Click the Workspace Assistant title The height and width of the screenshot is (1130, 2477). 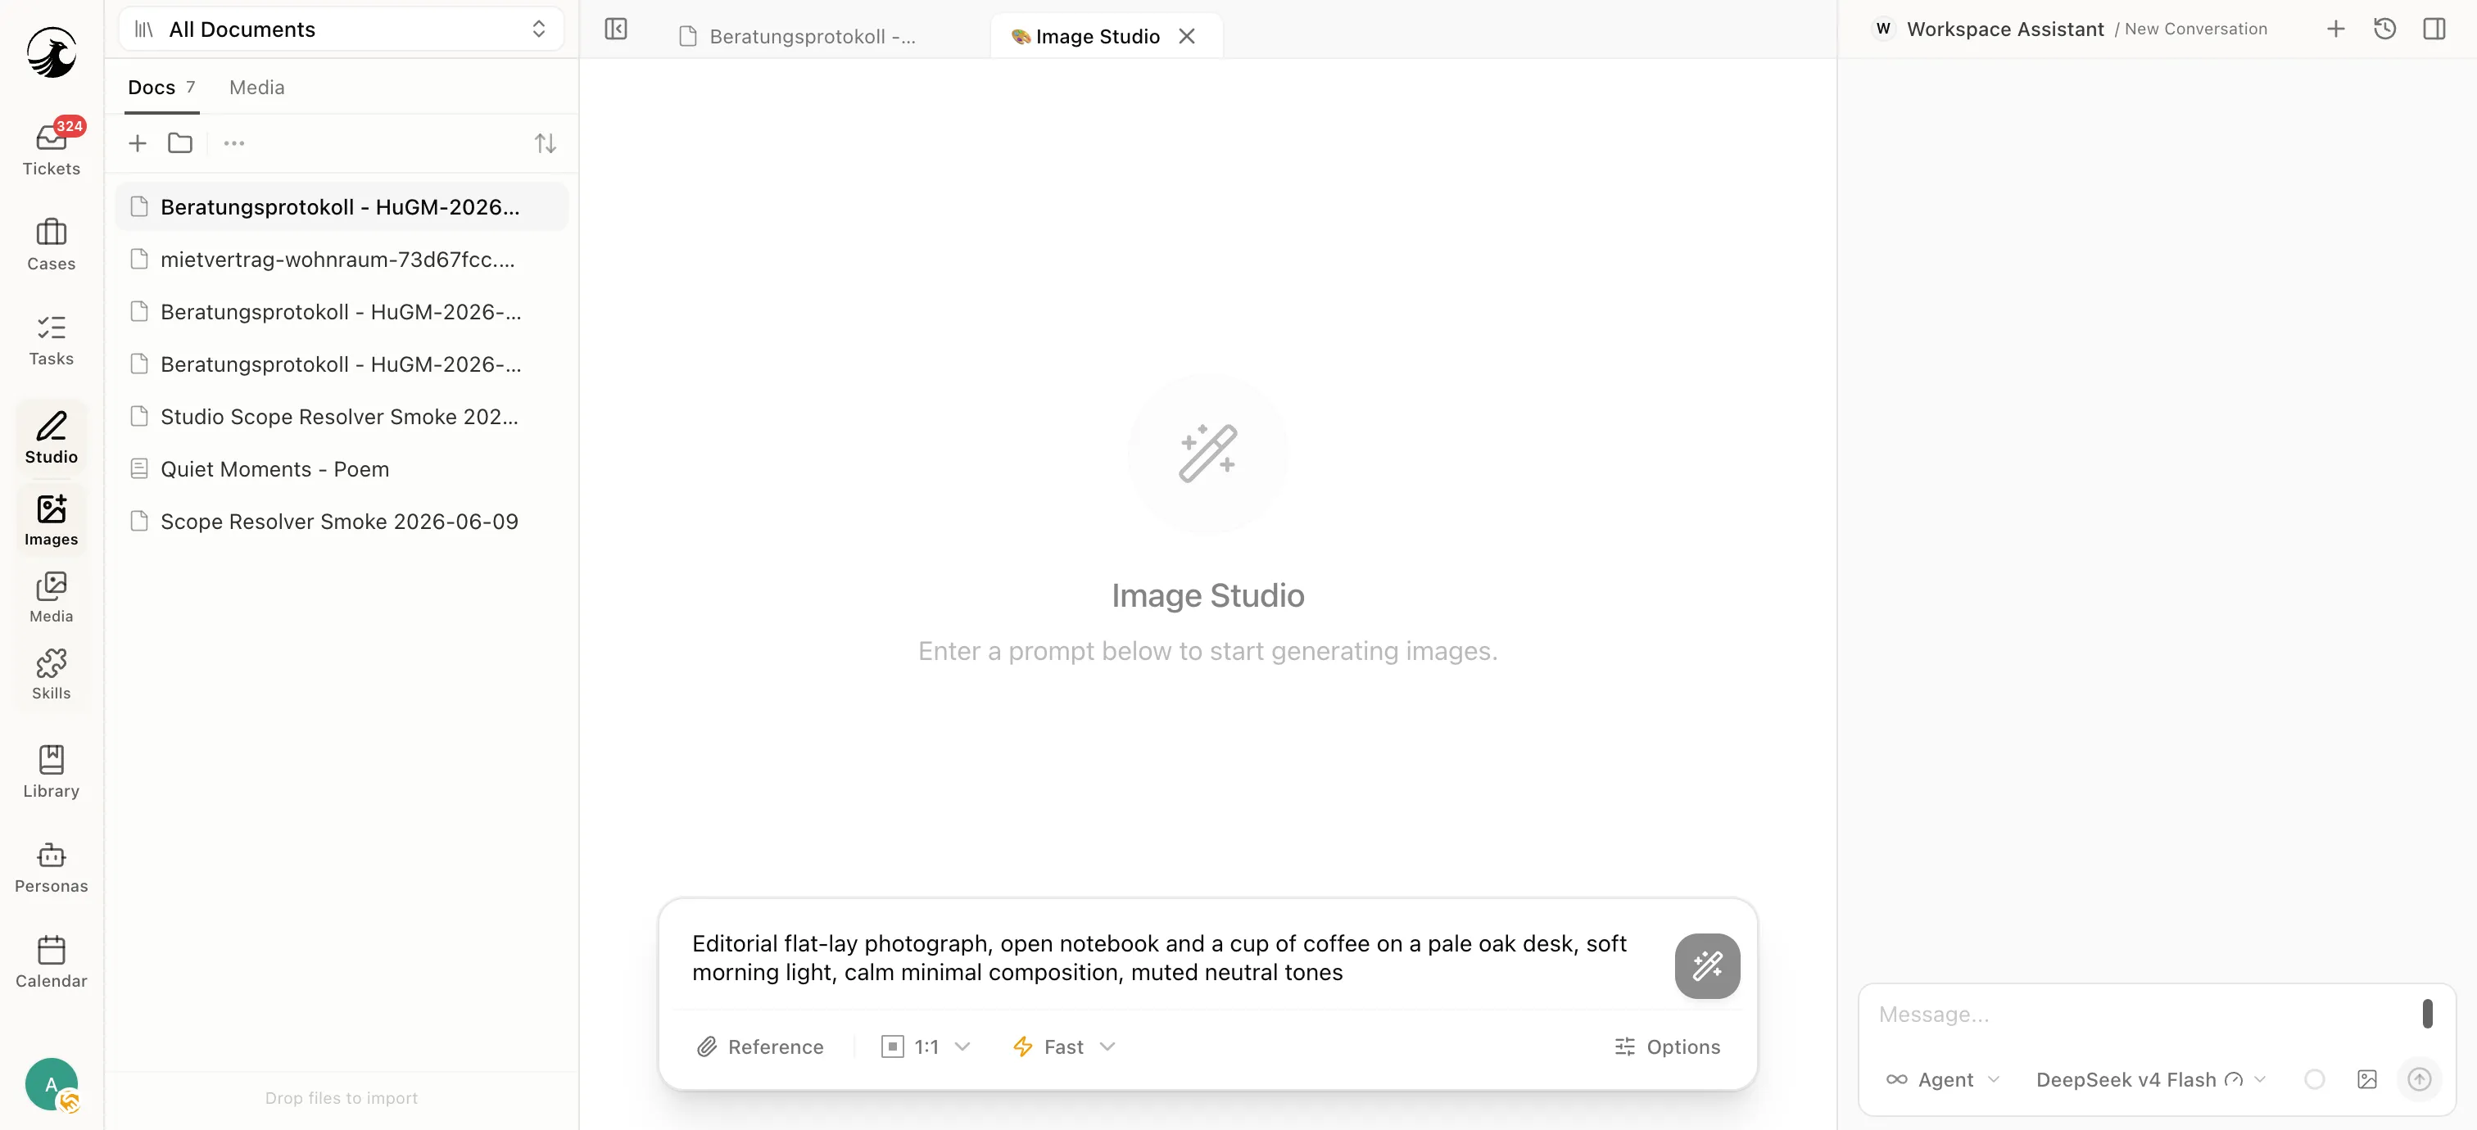point(2005,29)
